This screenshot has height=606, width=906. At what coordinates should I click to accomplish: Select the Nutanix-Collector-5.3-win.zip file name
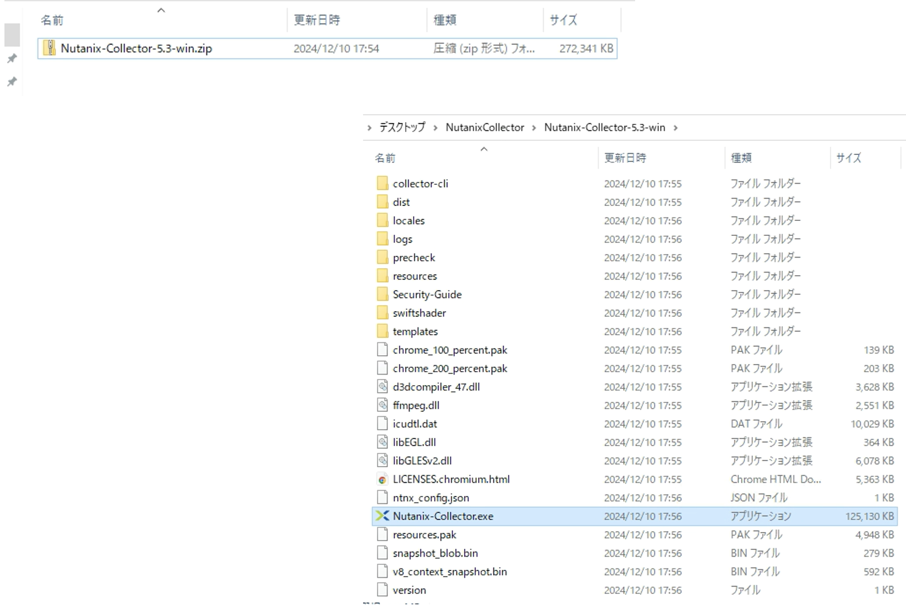[137, 48]
